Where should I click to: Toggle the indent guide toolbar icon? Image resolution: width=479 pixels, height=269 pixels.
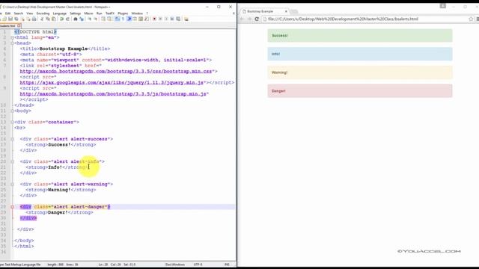pos(129,19)
